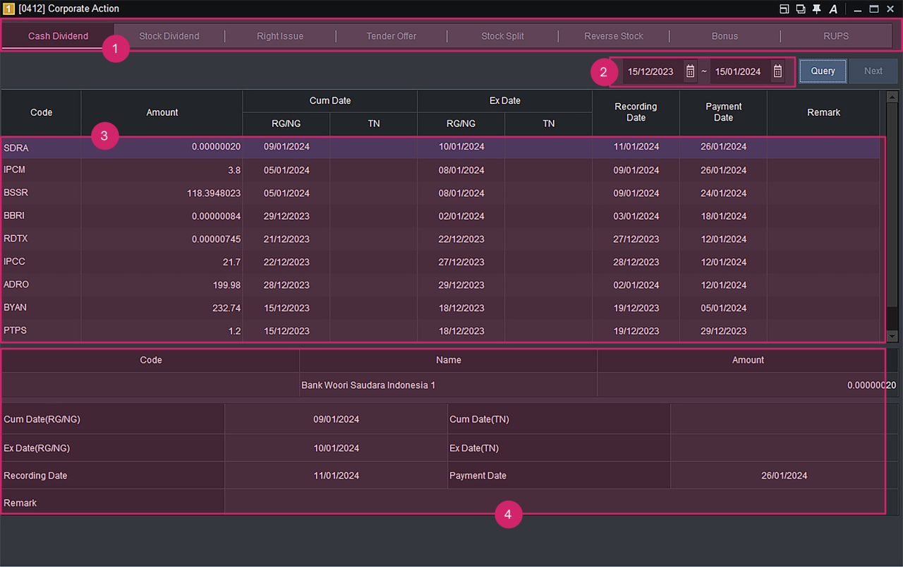Select the Tender Offer tab

pyautogui.click(x=391, y=36)
